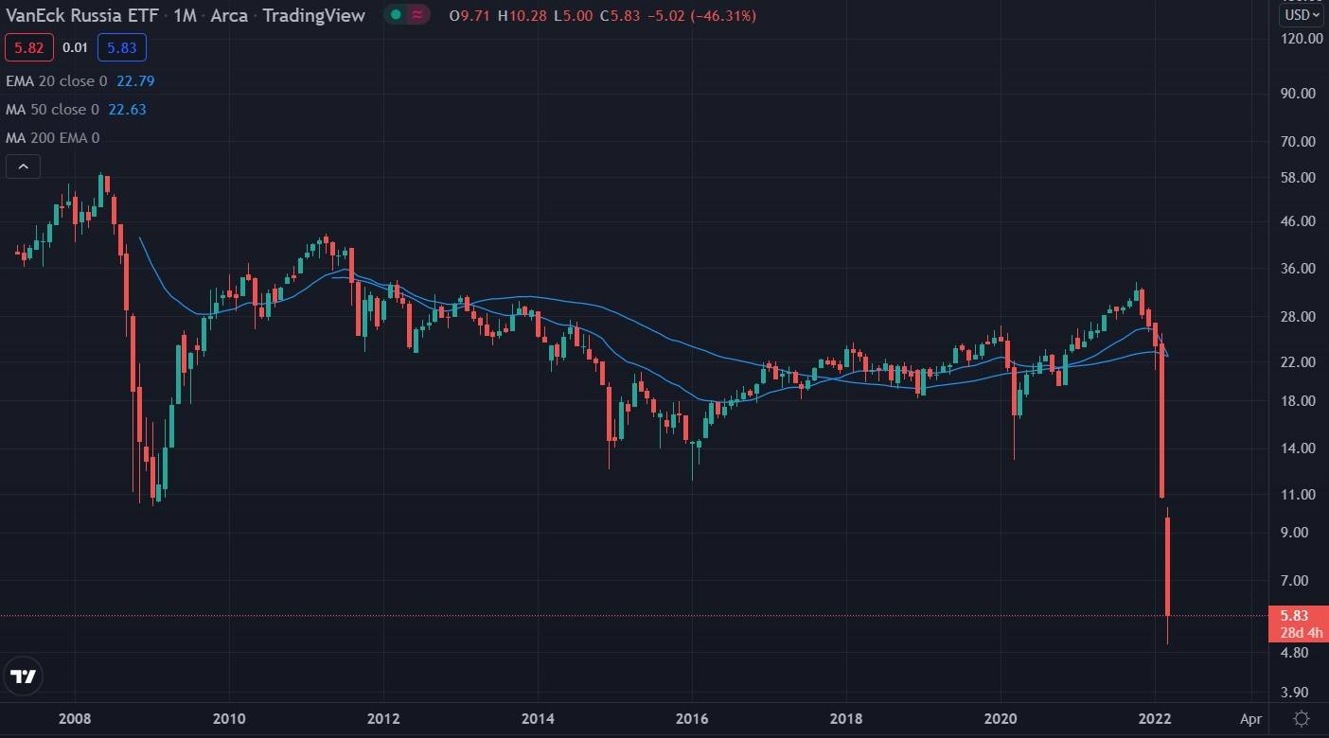Click the latest red candle near 5.83
Image resolution: width=1329 pixels, height=738 pixels.
[1168, 566]
